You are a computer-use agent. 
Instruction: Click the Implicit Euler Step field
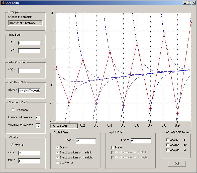click(141, 141)
